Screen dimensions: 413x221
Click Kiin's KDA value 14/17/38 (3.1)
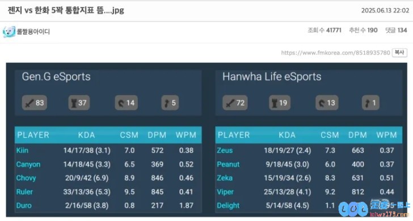click(87, 151)
